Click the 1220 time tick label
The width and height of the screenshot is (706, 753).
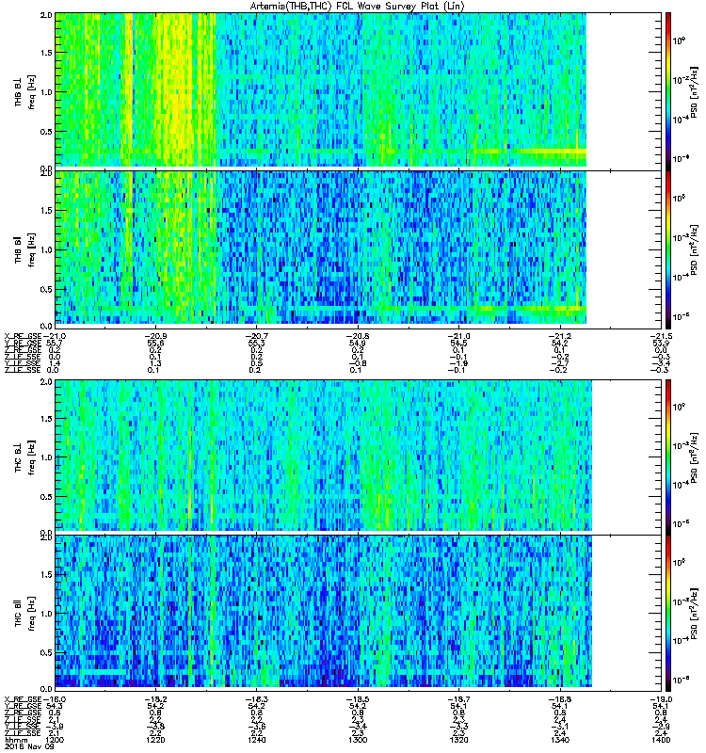point(155,740)
